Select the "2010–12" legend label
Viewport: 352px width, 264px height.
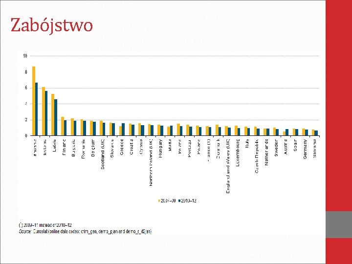click(189, 201)
